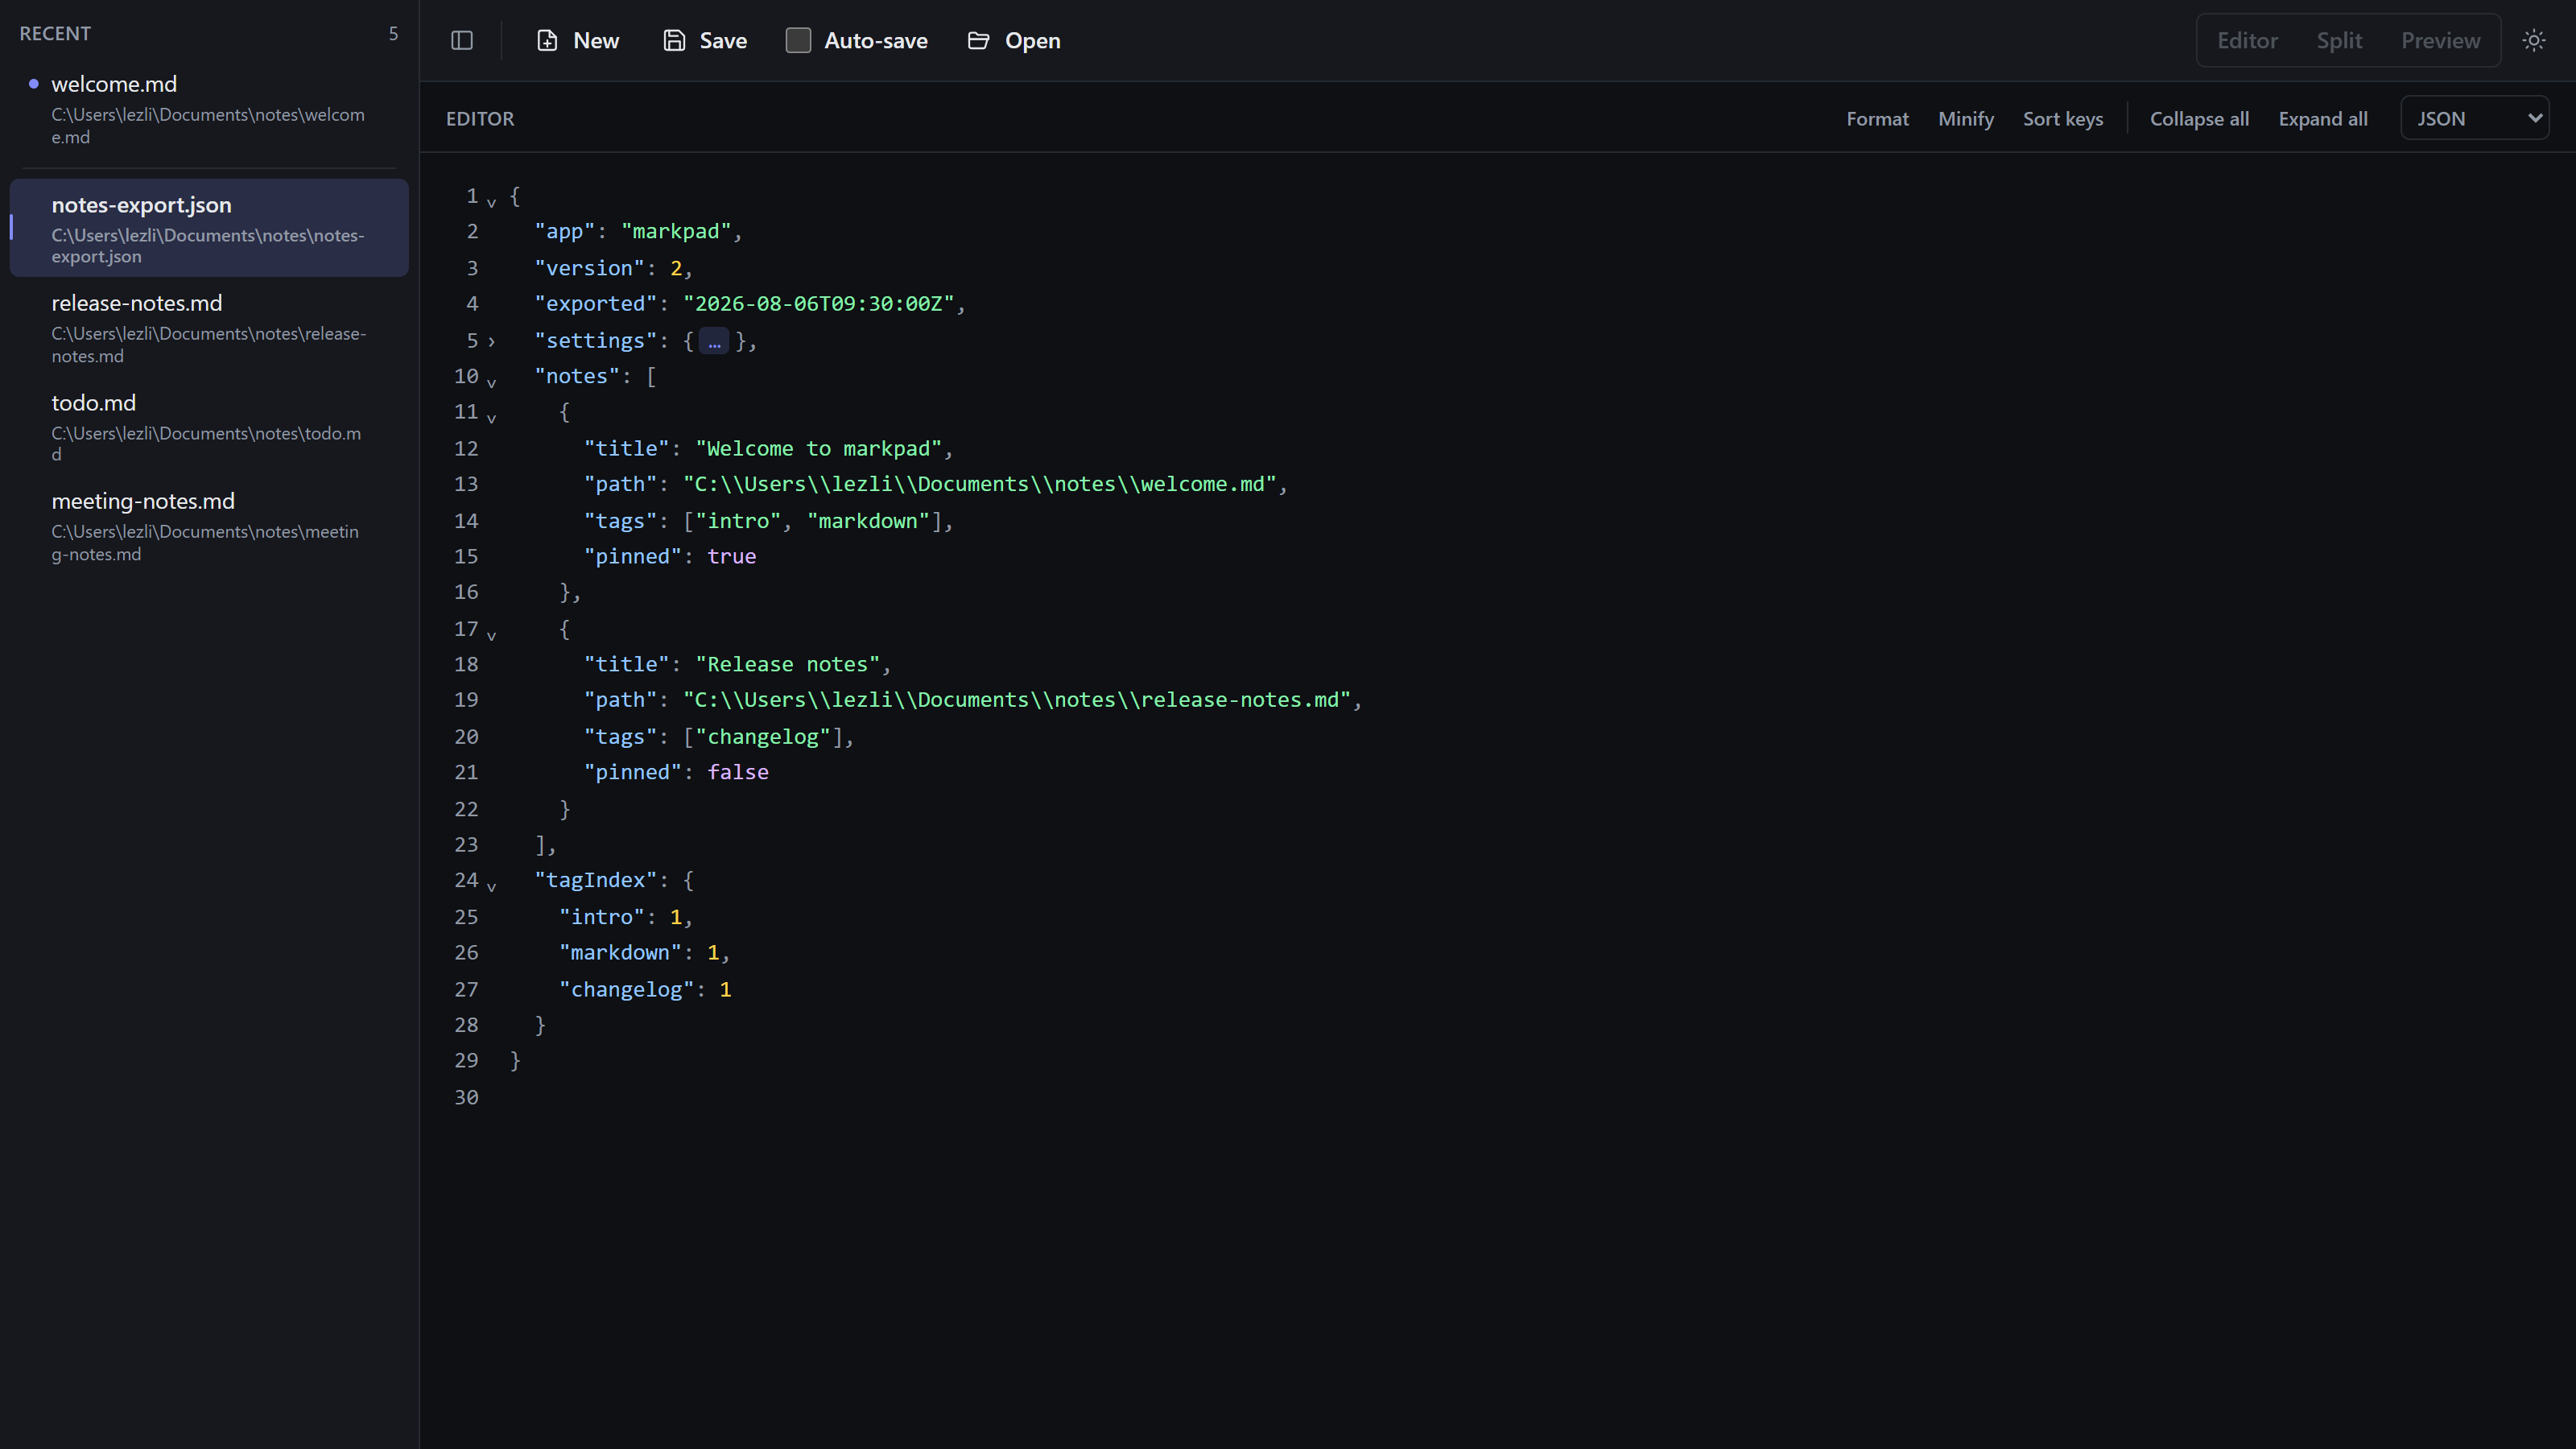Open release-notes.md from the recent list
The image size is (2576, 1449).
(209, 328)
